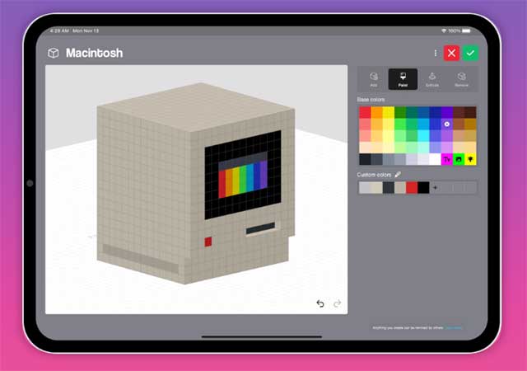Choose the pure red base color, top row
527x371 pixels.
[x=365, y=112]
